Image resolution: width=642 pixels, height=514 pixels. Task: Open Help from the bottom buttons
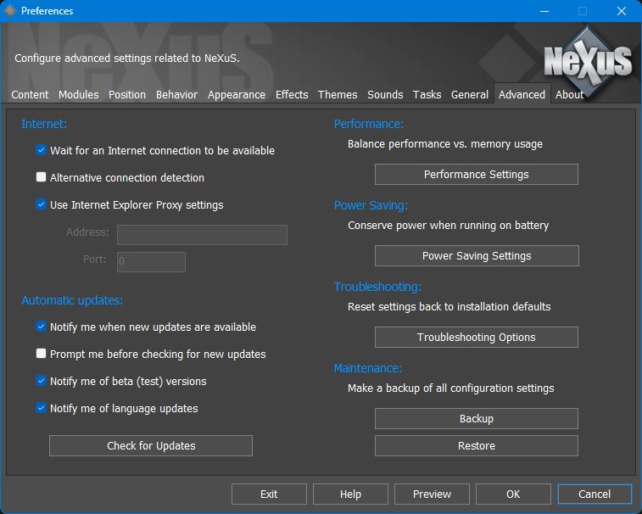point(350,494)
